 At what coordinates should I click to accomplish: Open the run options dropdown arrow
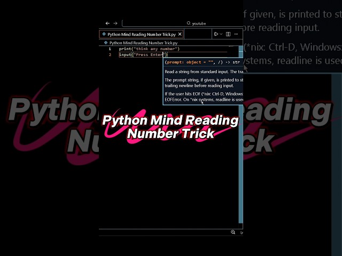tap(221, 34)
